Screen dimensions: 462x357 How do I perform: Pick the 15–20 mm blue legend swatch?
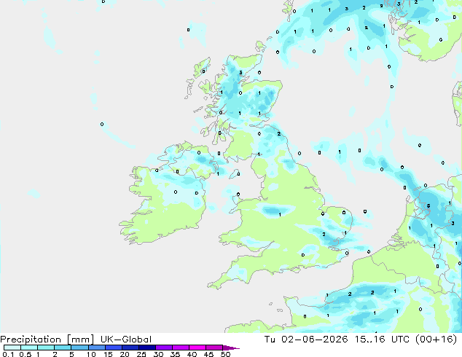pos(113,348)
